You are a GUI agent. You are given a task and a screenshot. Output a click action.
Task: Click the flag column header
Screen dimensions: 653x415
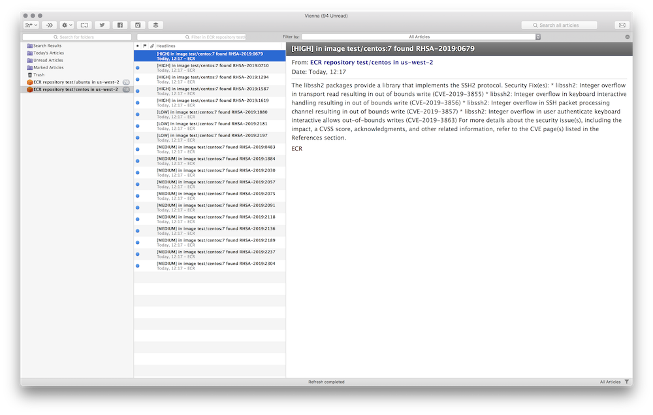pos(144,46)
